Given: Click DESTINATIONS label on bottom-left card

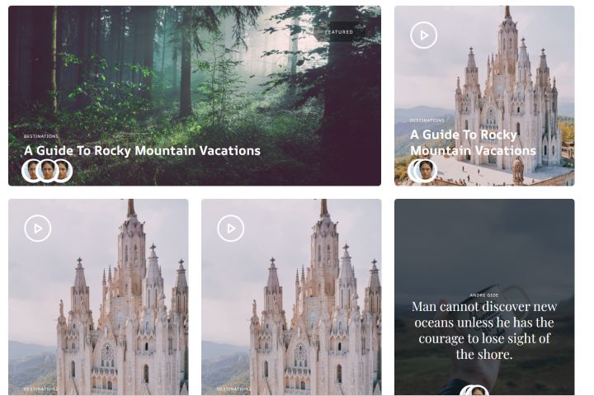Looking at the screenshot, I should [41, 389].
